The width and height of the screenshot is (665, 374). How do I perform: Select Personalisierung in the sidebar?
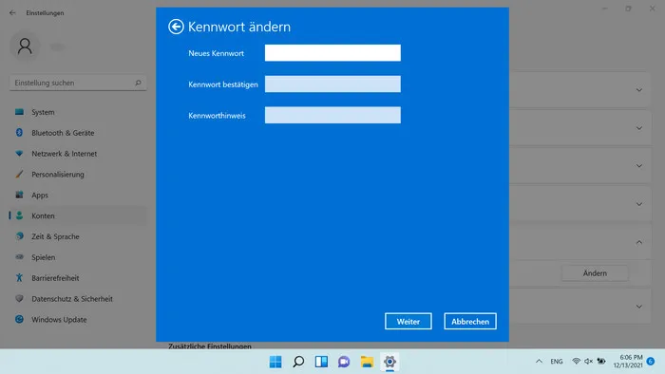click(78, 175)
